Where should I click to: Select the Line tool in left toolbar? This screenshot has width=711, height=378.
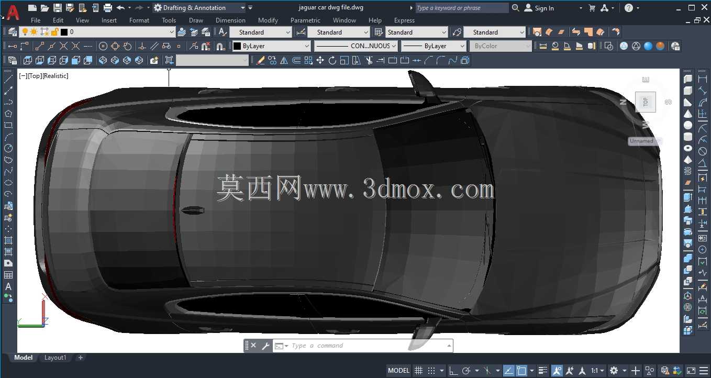[8, 79]
